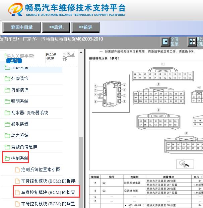
Task: Click the folder icon beside 驾驶员信息屏
Action: click(x=7, y=147)
